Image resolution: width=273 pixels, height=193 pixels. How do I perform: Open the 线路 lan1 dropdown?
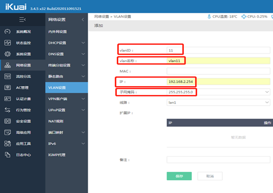218,102
